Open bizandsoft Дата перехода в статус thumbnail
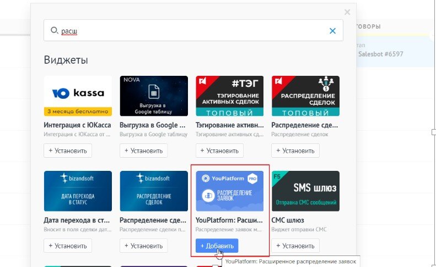The height and width of the screenshot is (267, 436). pyautogui.click(x=78, y=191)
